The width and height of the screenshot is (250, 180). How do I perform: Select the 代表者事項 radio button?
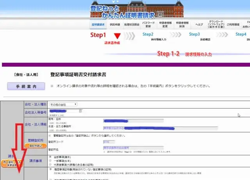point(50,164)
